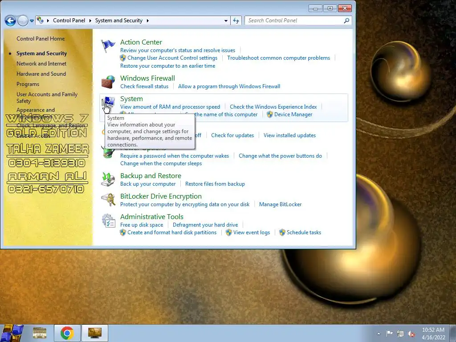Open the Action Center flag in system tray

pyautogui.click(x=389, y=333)
